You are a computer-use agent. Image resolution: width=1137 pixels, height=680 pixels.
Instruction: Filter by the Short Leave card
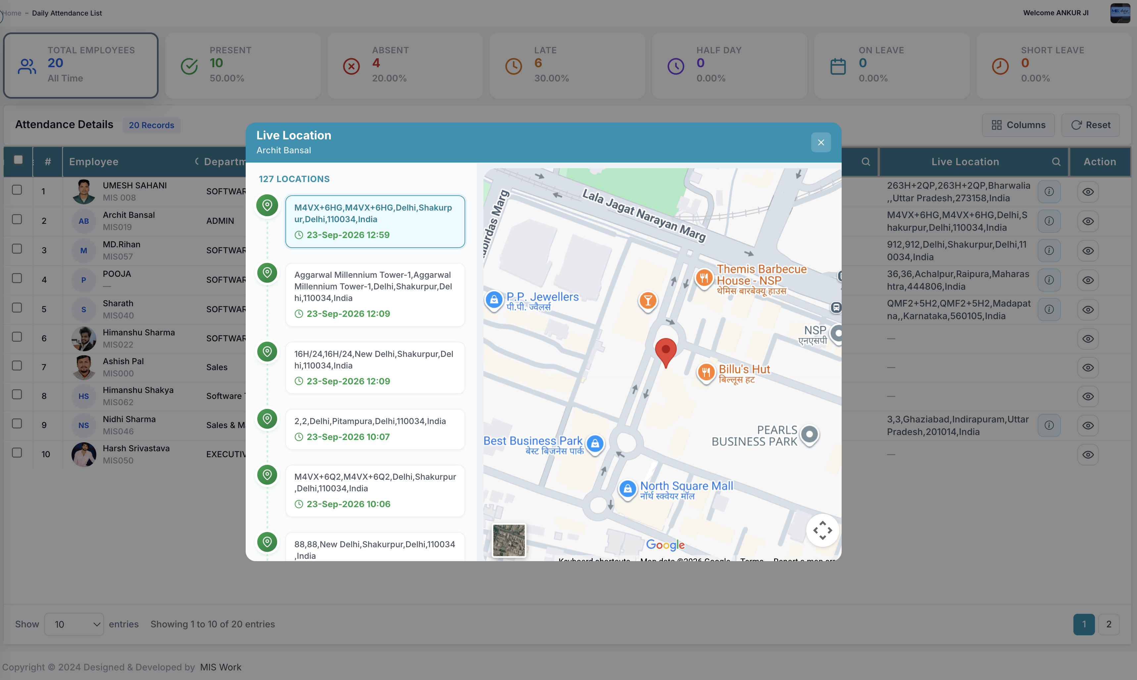[1054, 66]
